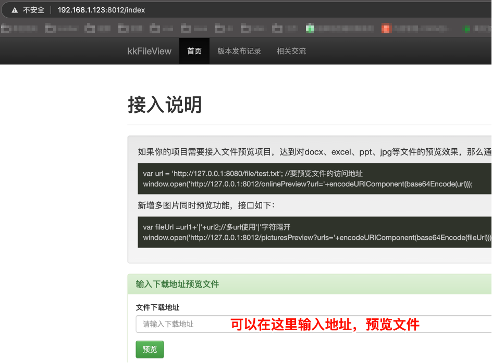Select the address bar URL 192.168.1.123:8012/index

(101, 10)
